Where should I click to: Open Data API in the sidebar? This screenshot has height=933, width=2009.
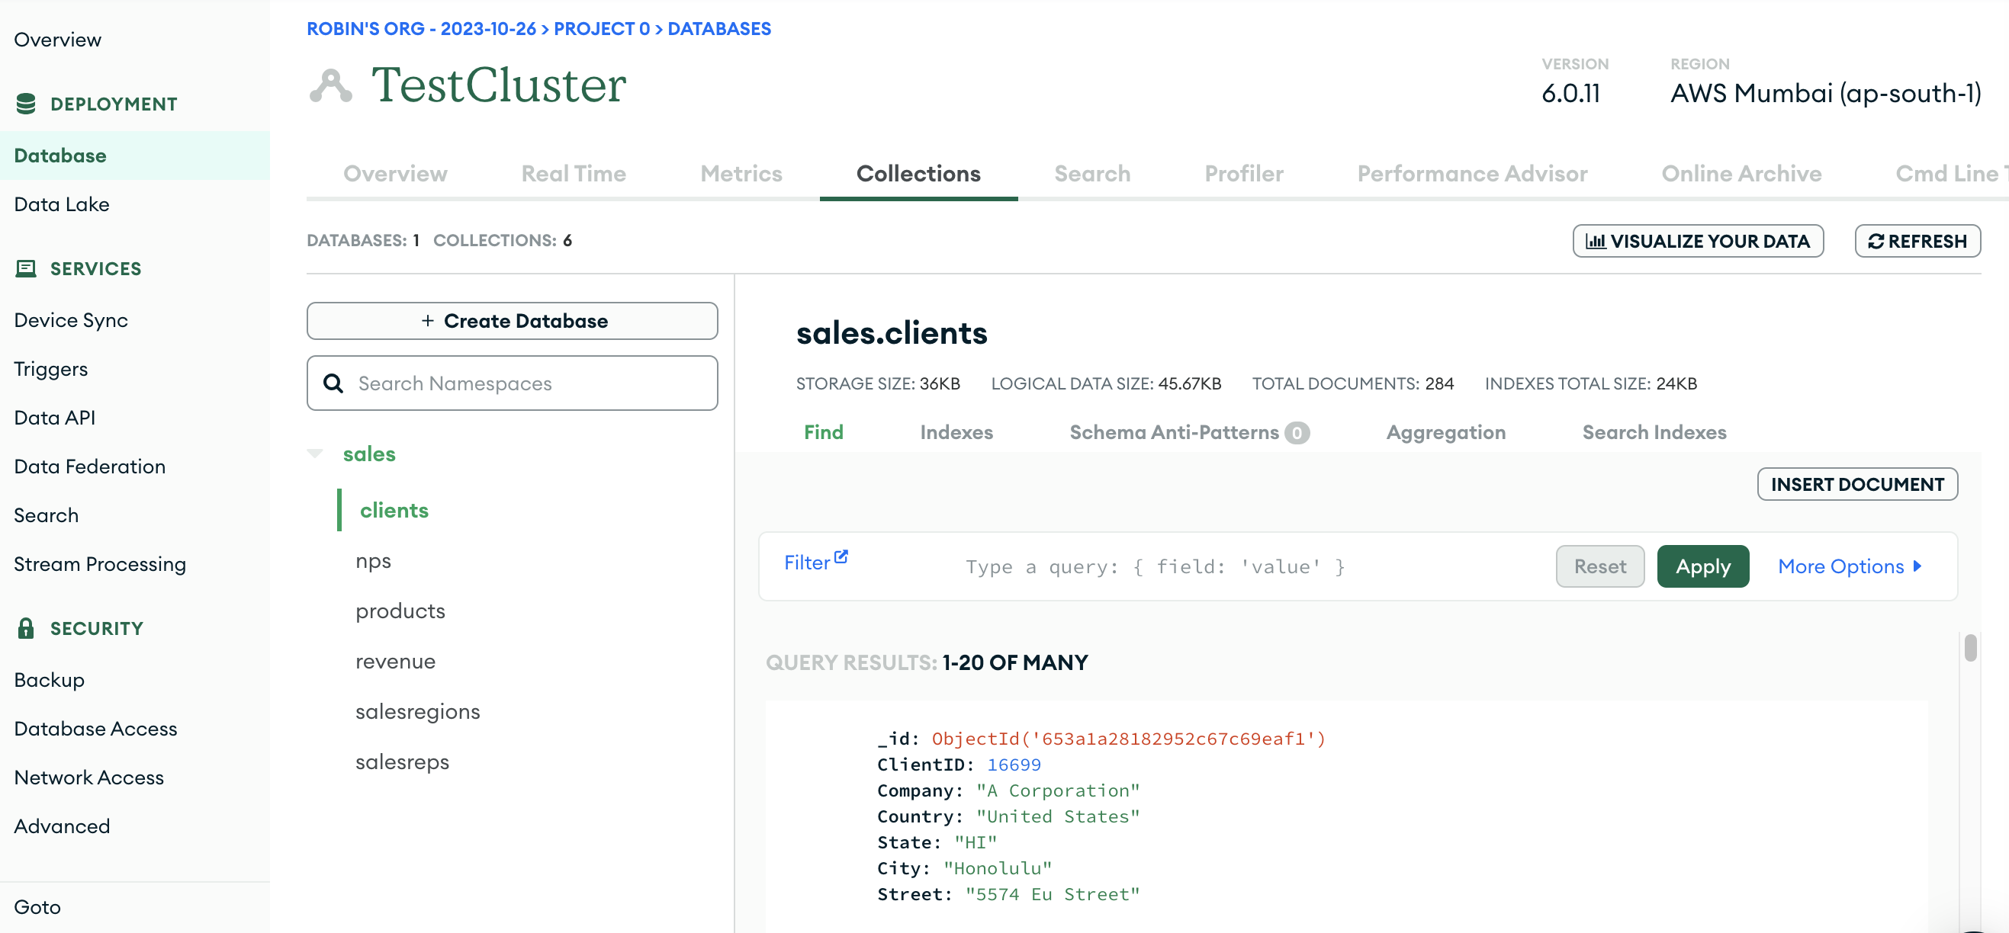[55, 418]
